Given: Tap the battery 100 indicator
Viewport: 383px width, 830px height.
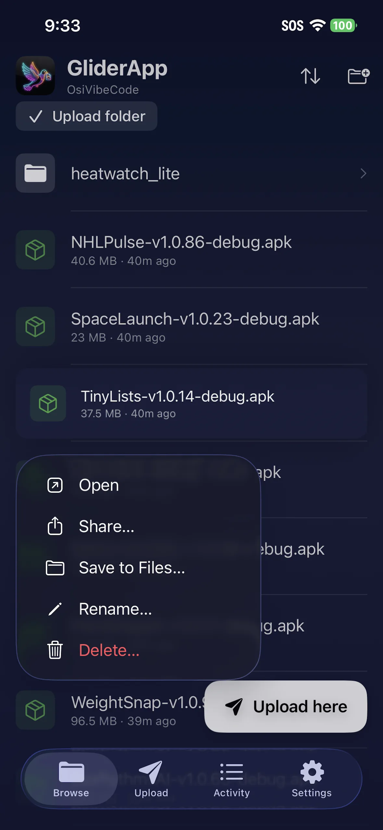Looking at the screenshot, I should [343, 25].
